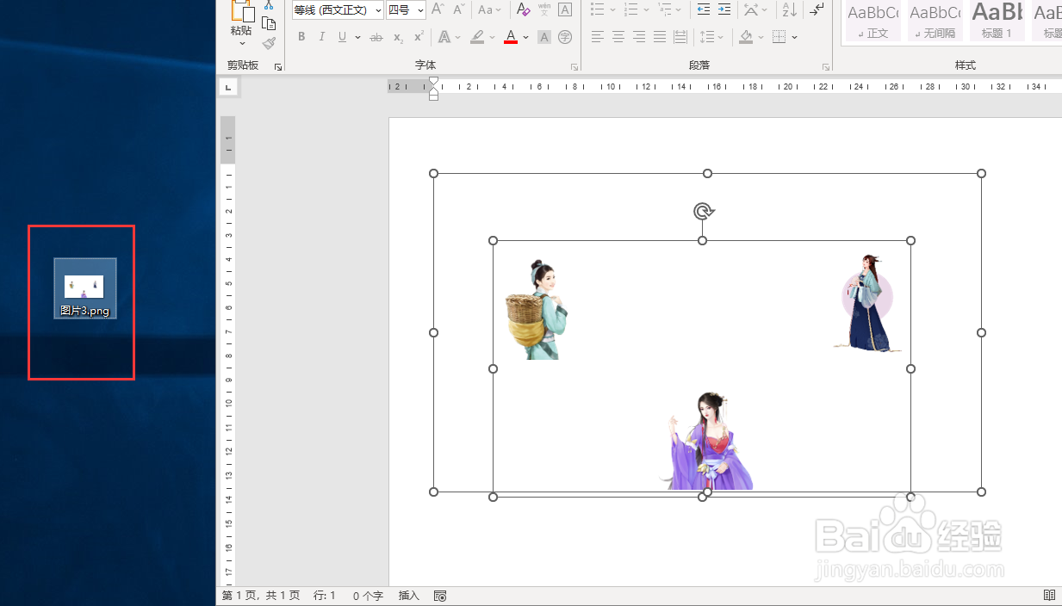Apply the 无间隔 style
1062x606 pixels.
(x=935, y=21)
